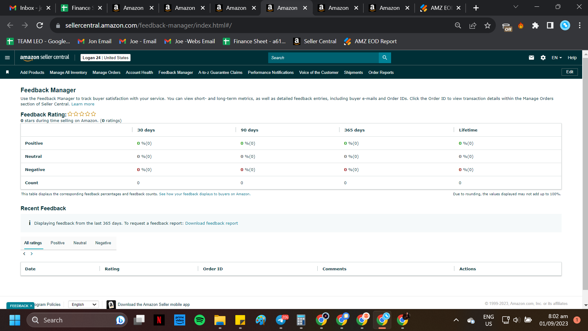Close the FEEDBACK widget with x
This screenshot has height=331, width=588.
(x=31, y=306)
